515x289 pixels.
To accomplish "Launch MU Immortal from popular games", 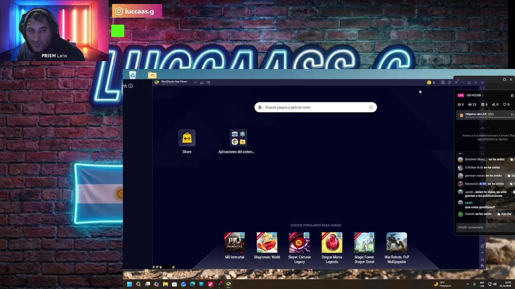I will pos(235,242).
